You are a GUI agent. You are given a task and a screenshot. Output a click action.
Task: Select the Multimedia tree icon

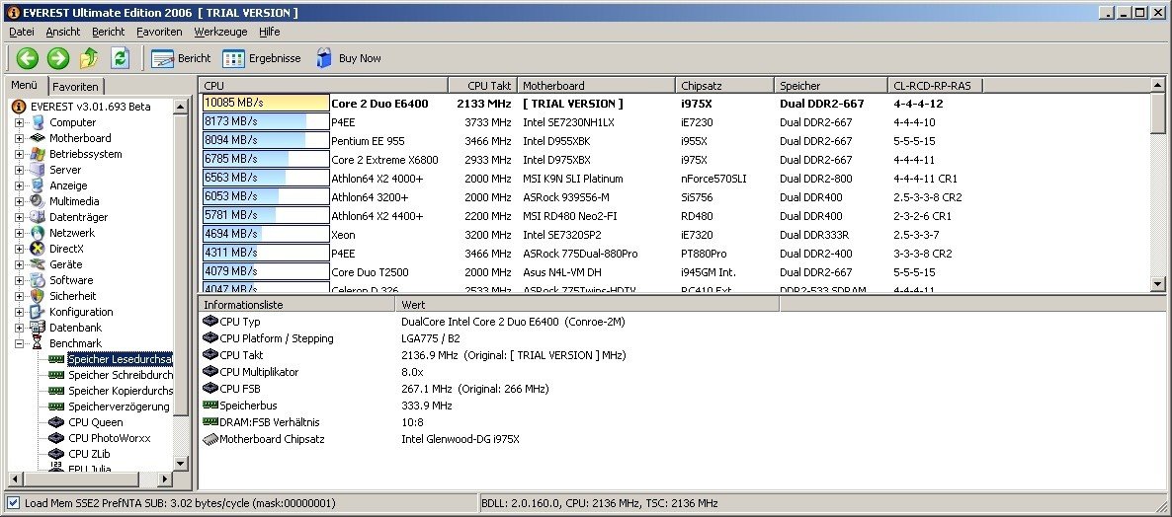pos(38,201)
